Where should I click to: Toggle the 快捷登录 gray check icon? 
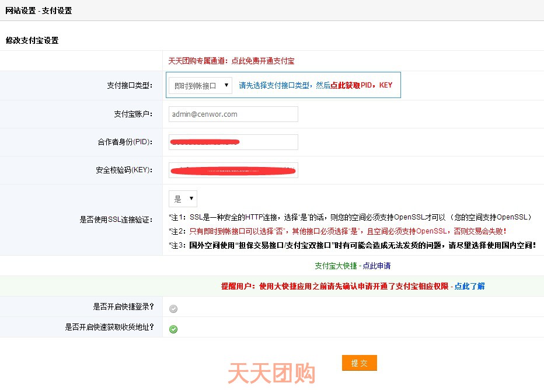tap(173, 309)
